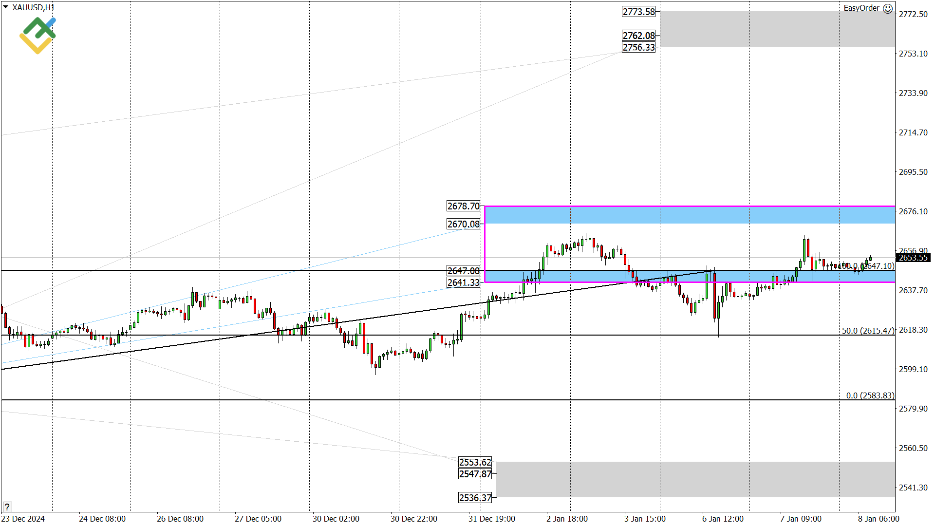Screen dimensions: 935x526
Task: Click the 0.0 (2583.83) Fibonacci level label
Action: [870, 395]
